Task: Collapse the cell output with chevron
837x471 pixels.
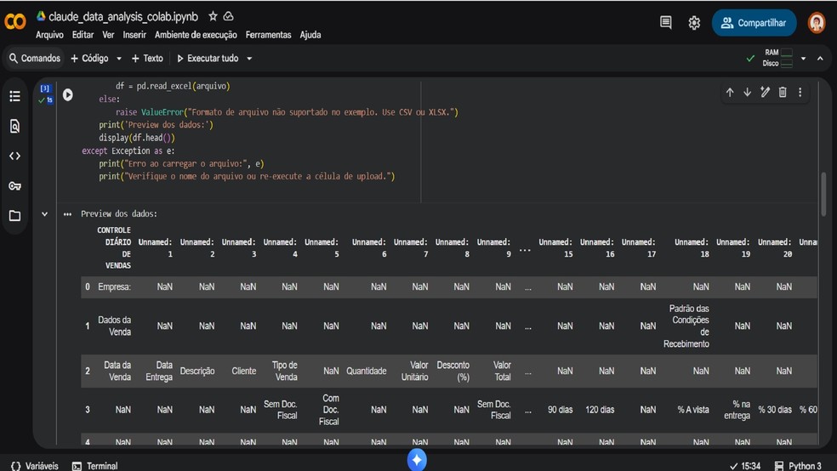Action: (44, 214)
